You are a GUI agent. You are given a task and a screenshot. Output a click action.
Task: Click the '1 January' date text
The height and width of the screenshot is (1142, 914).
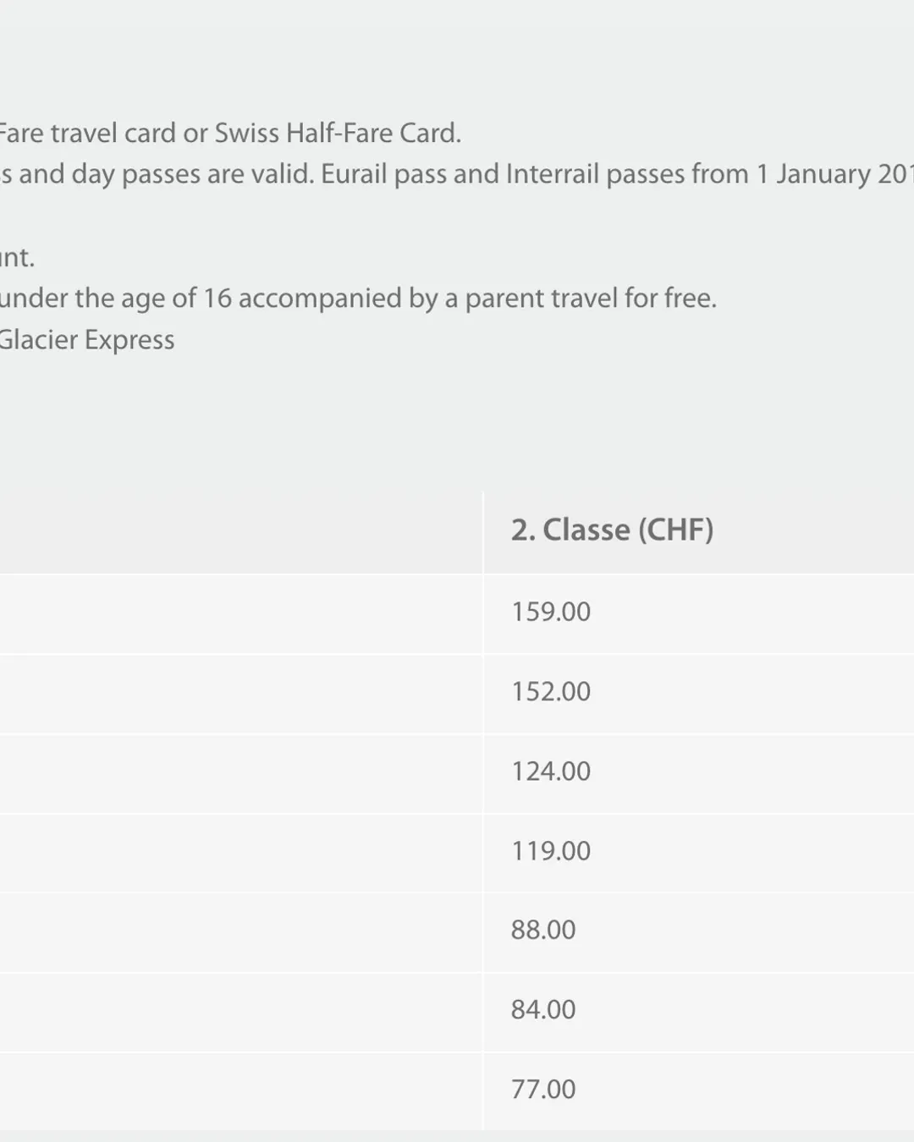pos(812,173)
